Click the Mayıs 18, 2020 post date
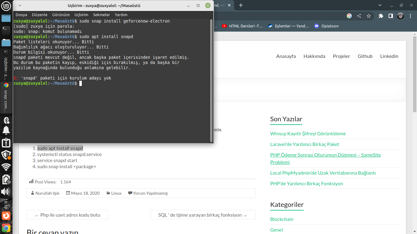Image resolution: width=417 pixels, height=234 pixels. 85,193
